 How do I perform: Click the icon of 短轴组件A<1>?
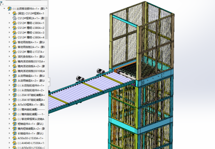tap(14, 124)
